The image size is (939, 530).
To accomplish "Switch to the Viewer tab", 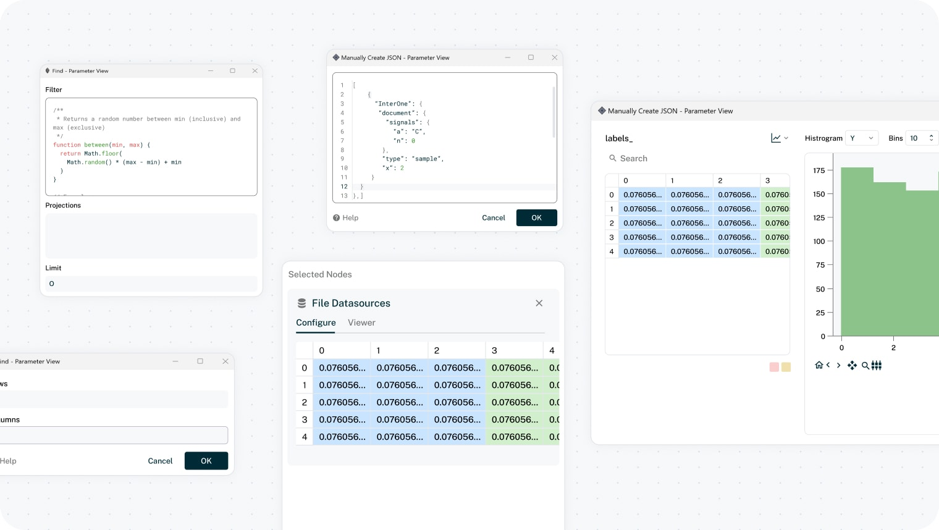I will [361, 322].
